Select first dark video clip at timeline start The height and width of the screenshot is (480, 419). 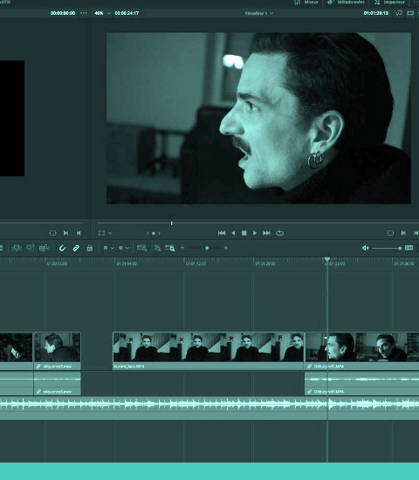(x=17, y=351)
